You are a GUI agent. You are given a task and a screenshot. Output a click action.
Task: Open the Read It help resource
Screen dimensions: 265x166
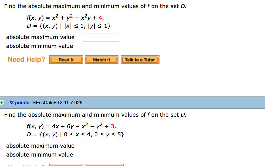66,60
